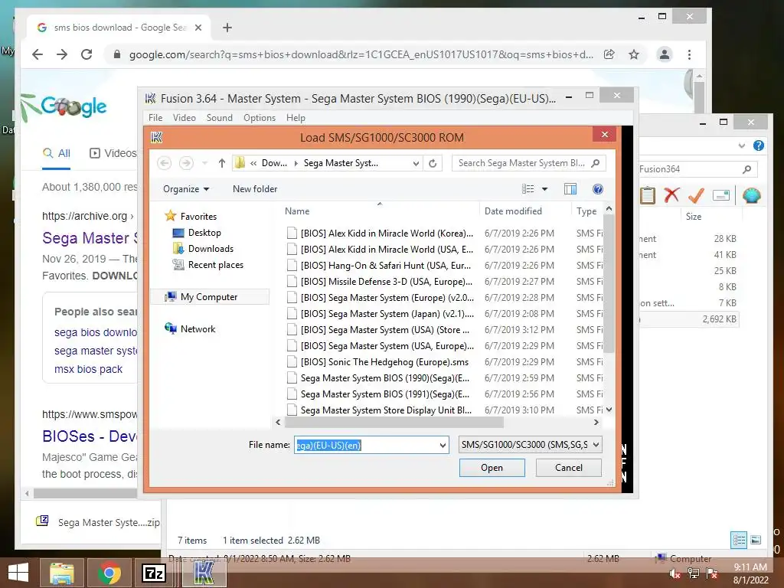This screenshot has height=588, width=784.
Task: Open File Explorer from the taskbar
Action: tap(61, 573)
